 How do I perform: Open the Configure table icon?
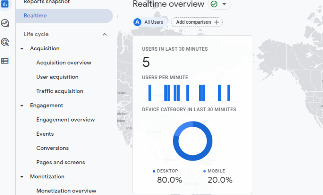point(5,61)
